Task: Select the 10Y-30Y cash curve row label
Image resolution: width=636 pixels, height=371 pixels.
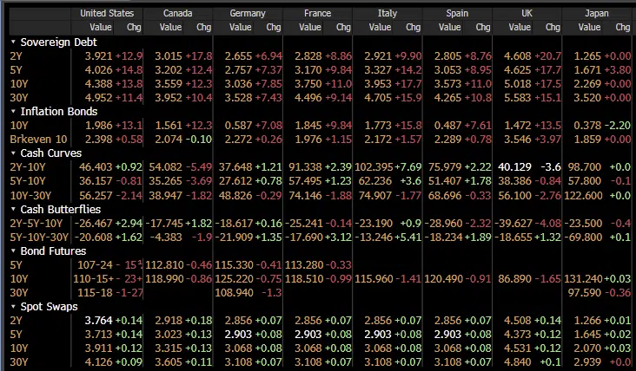Action: 28,196
